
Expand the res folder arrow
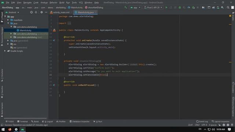8,44
